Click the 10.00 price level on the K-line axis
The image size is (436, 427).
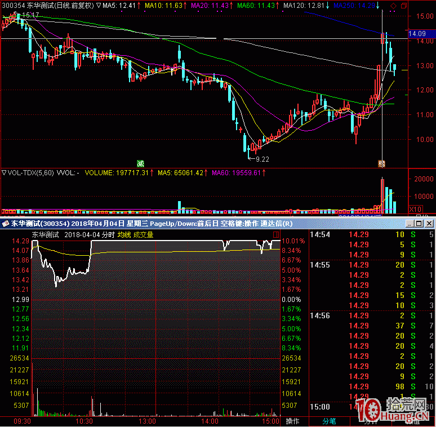point(425,139)
